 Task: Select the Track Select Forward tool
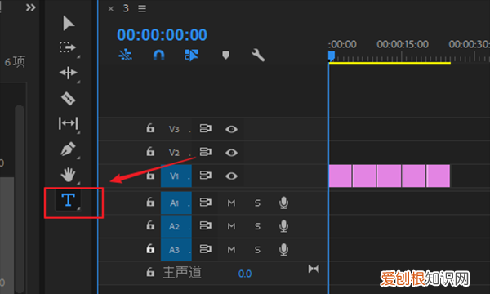pos(68,47)
